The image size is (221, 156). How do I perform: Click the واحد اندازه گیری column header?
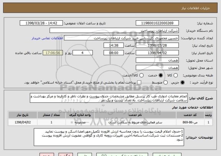tap(80, 115)
